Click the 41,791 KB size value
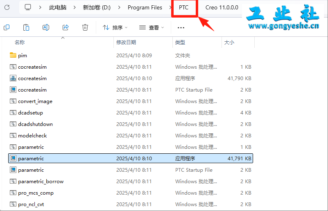The image size is (328, 211). click(239, 159)
